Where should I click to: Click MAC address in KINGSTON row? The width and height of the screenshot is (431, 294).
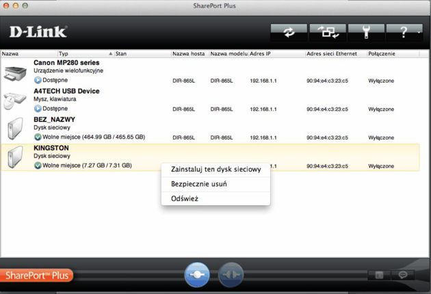tap(328, 166)
